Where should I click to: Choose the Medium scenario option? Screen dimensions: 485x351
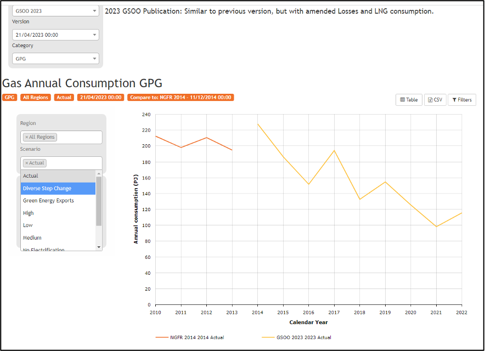click(58, 237)
